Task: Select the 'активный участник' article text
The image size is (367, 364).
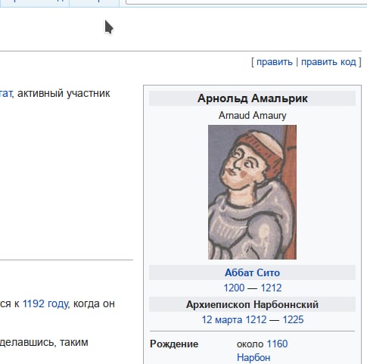Action: click(x=64, y=94)
